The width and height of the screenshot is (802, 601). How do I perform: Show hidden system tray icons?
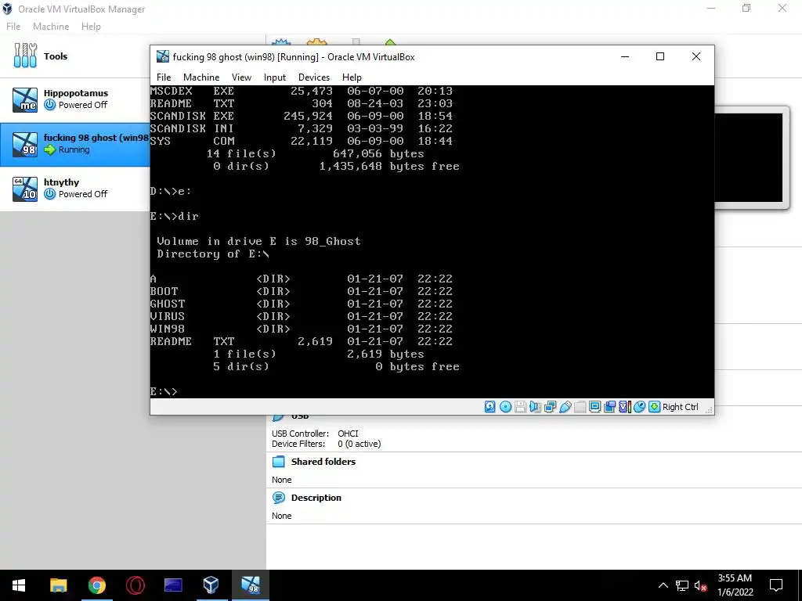[x=663, y=585]
